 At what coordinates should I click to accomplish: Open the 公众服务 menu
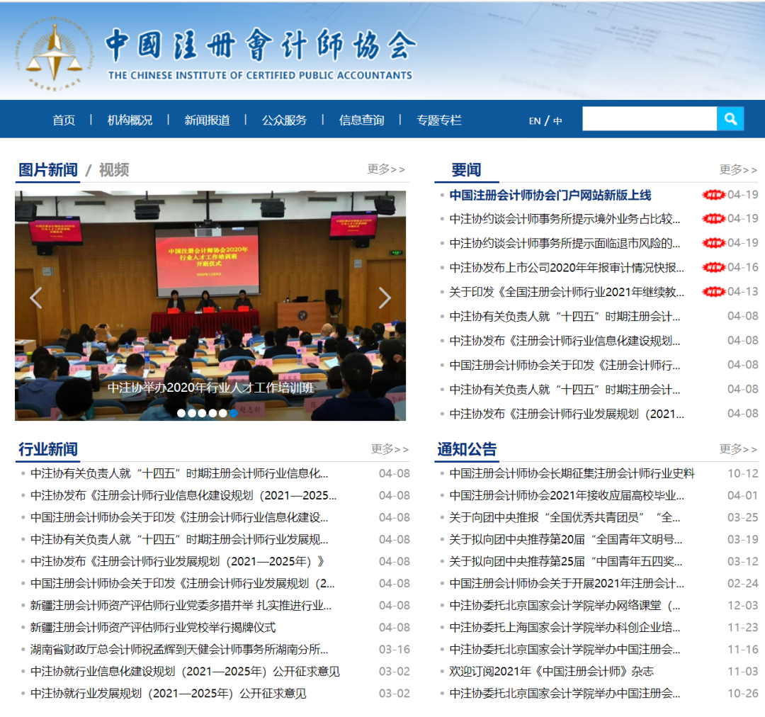(x=284, y=120)
